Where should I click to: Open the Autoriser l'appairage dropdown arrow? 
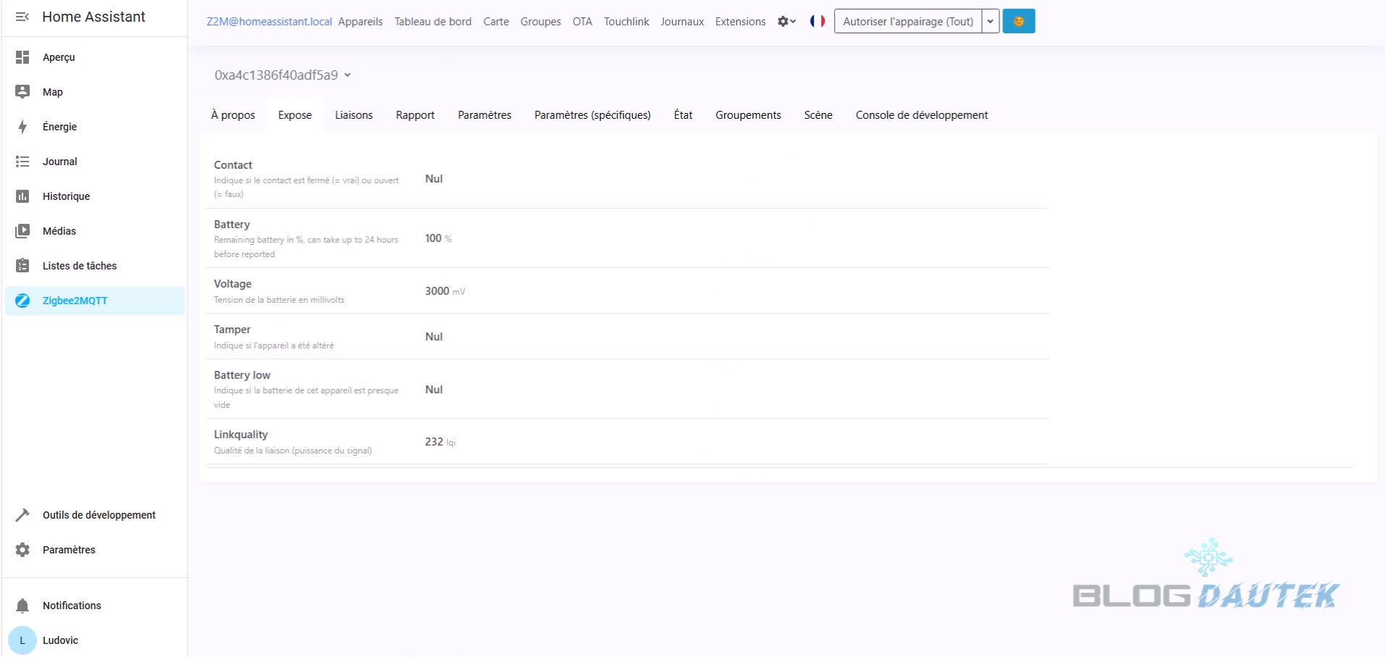[x=990, y=22]
